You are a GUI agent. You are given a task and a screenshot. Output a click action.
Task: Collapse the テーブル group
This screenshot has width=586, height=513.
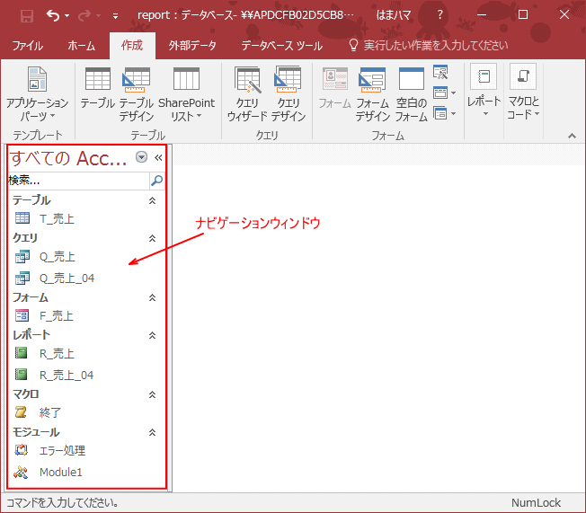(x=152, y=200)
